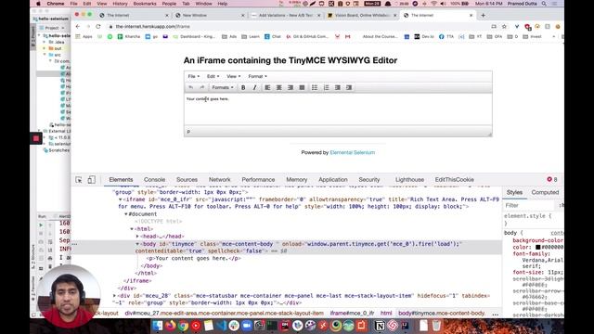Click the DevTools error count badge
Image resolution: width=594 pixels, height=334 pixels.
coord(552,179)
